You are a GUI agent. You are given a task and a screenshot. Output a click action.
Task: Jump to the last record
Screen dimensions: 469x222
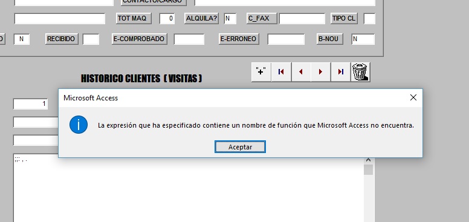click(340, 72)
